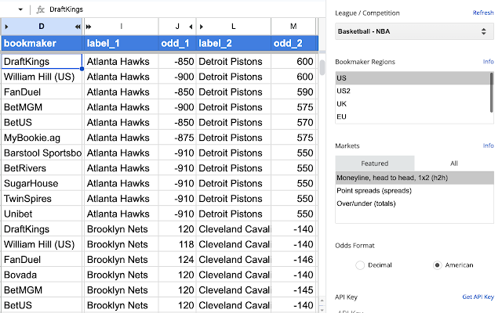
Task: Select the SugarHouse bookmaker cell
Action: pos(42,183)
